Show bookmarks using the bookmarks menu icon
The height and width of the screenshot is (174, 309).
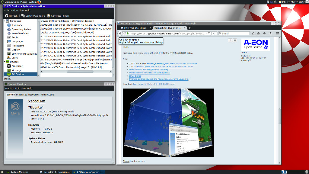tap(258, 33)
